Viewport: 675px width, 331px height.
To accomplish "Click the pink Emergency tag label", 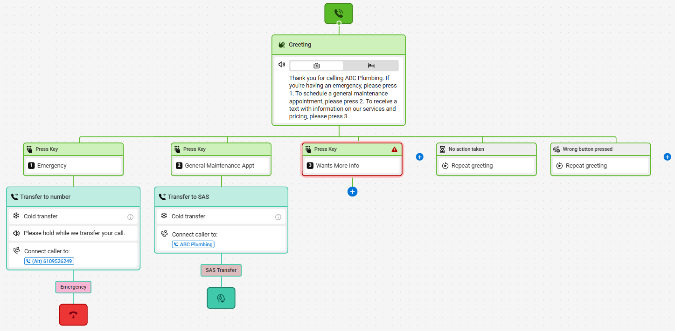I will 73,287.
